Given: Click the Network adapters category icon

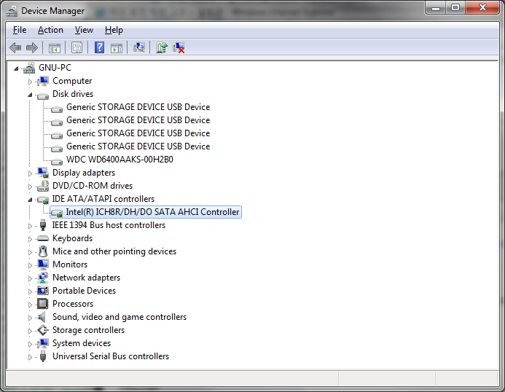Looking at the screenshot, I should (43, 278).
